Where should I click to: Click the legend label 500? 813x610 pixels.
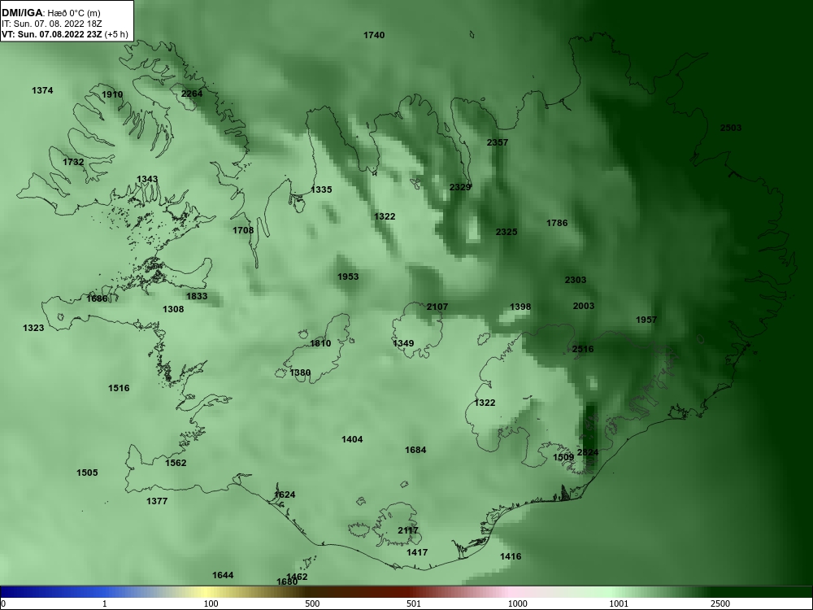(x=313, y=603)
